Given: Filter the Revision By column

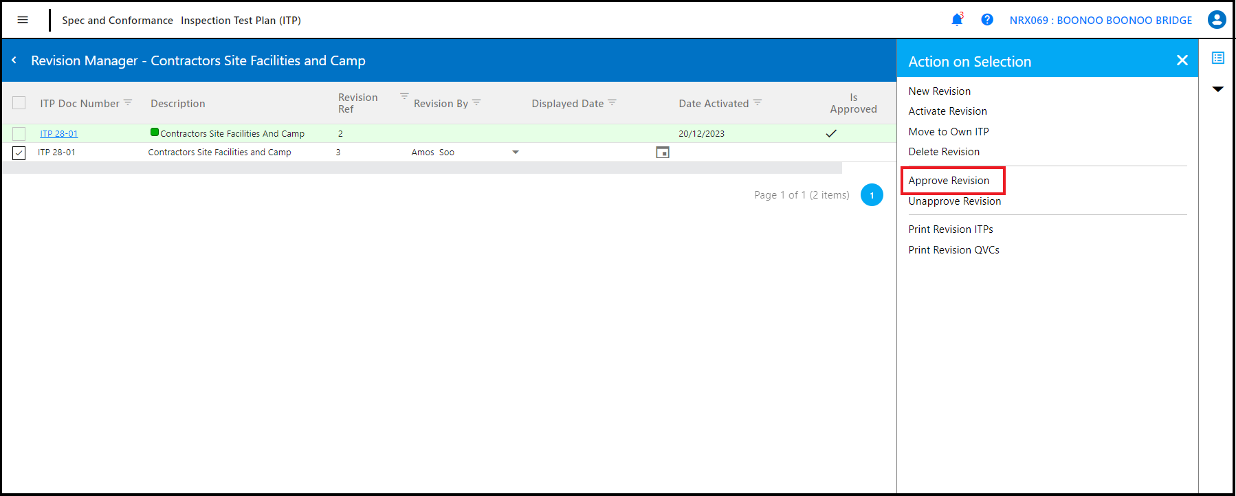Looking at the screenshot, I should coord(476,102).
